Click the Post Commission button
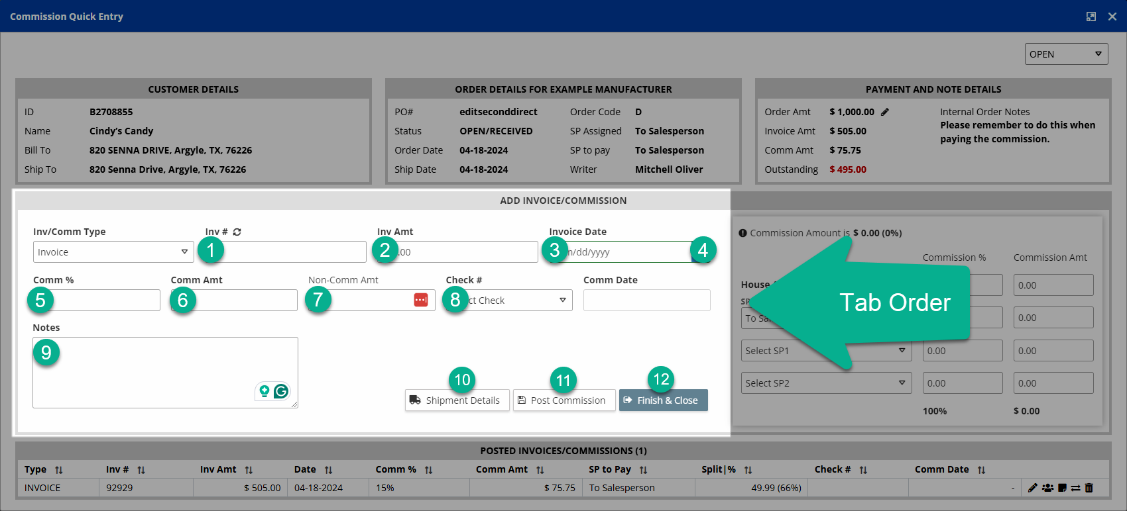This screenshot has height=511, width=1127. pos(563,400)
